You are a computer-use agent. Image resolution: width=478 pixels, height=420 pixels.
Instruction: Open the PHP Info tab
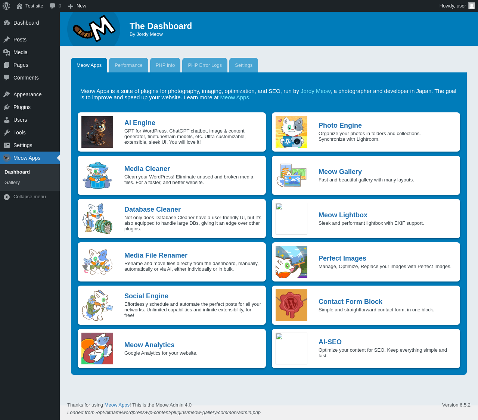pos(165,65)
